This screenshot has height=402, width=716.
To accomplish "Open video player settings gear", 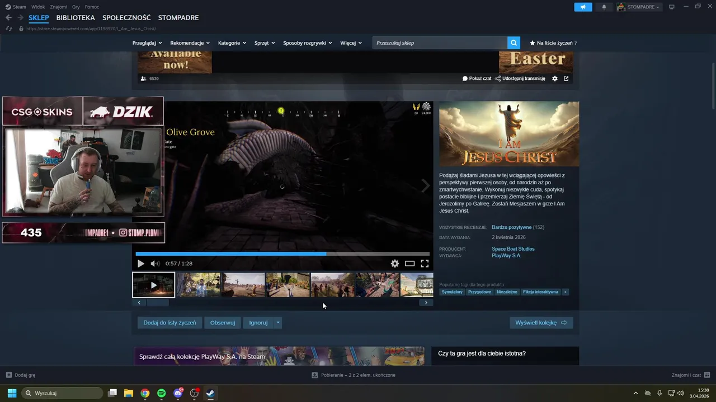I will click(395, 264).
